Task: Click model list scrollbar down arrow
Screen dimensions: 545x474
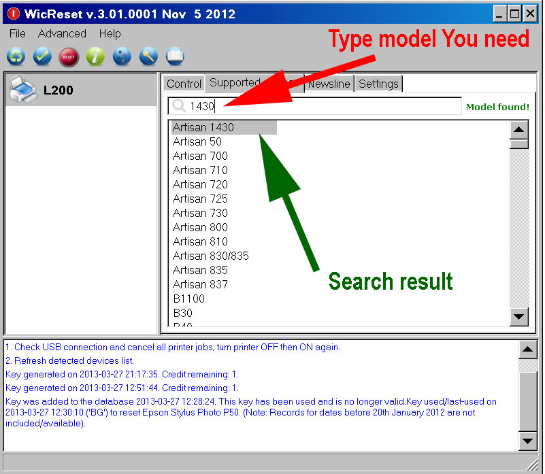Action: [x=519, y=317]
